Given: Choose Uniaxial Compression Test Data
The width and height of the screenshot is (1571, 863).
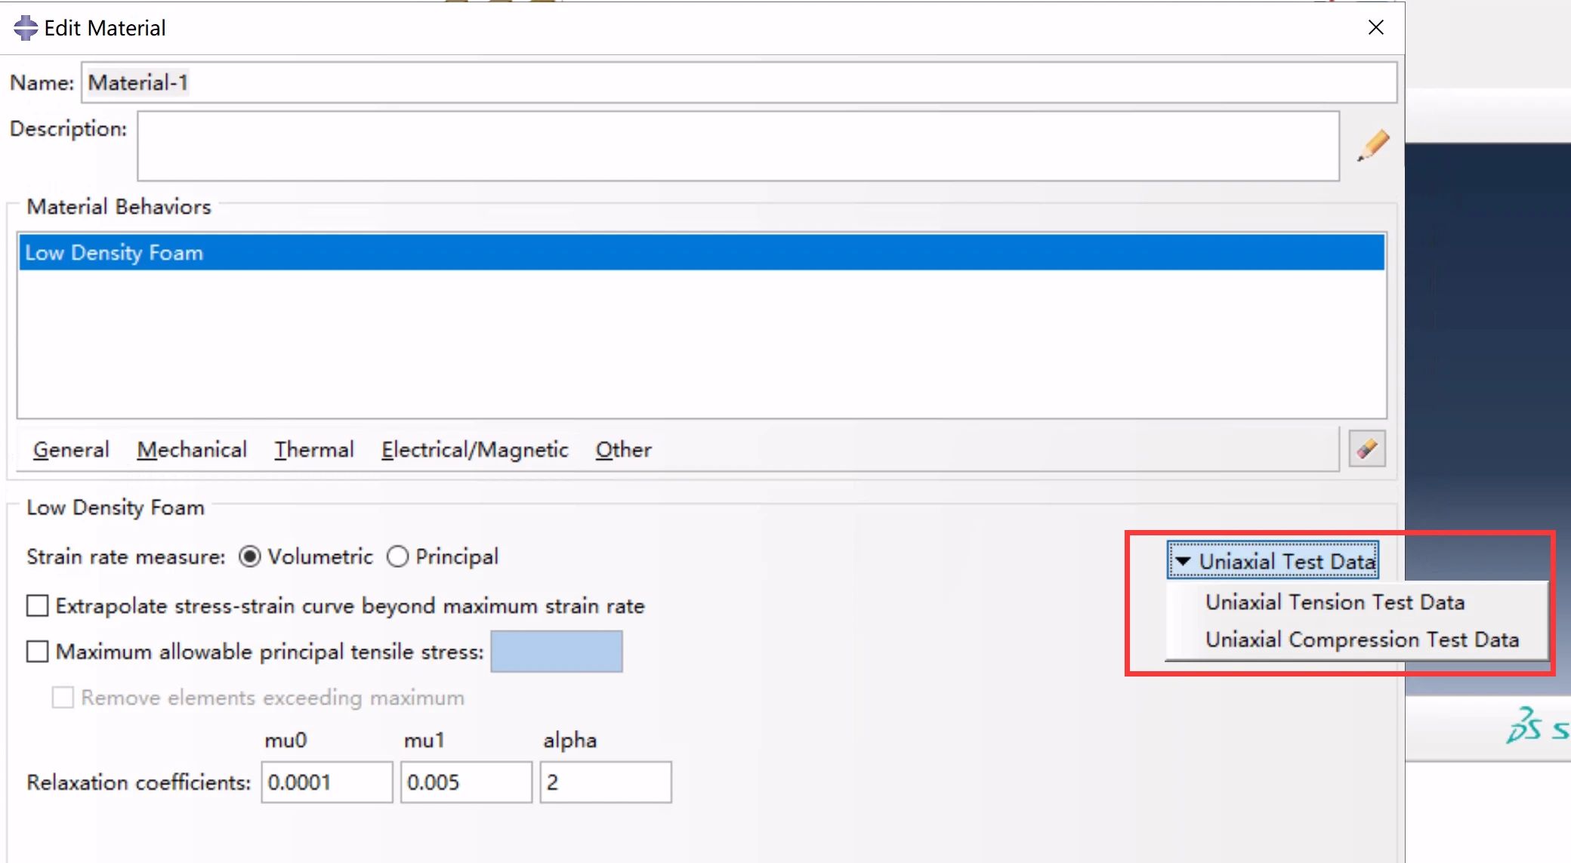Looking at the screenshot, I should point(1362,640).
